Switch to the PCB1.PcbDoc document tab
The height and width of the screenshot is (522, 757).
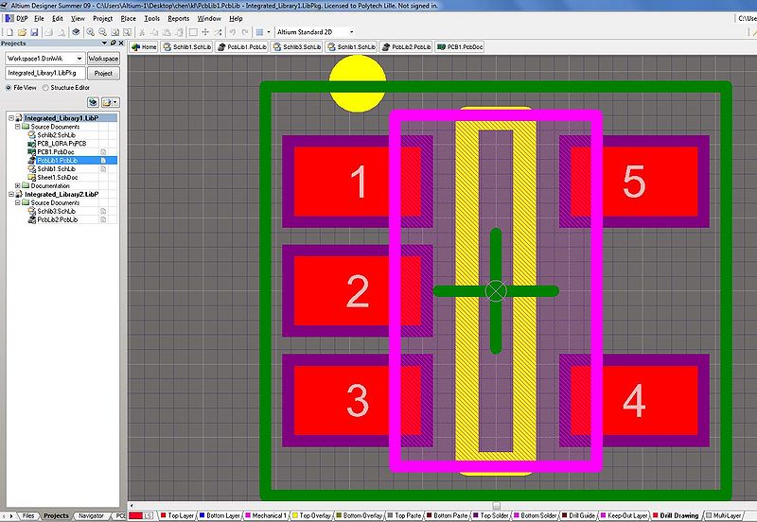(x=460, y=45)
